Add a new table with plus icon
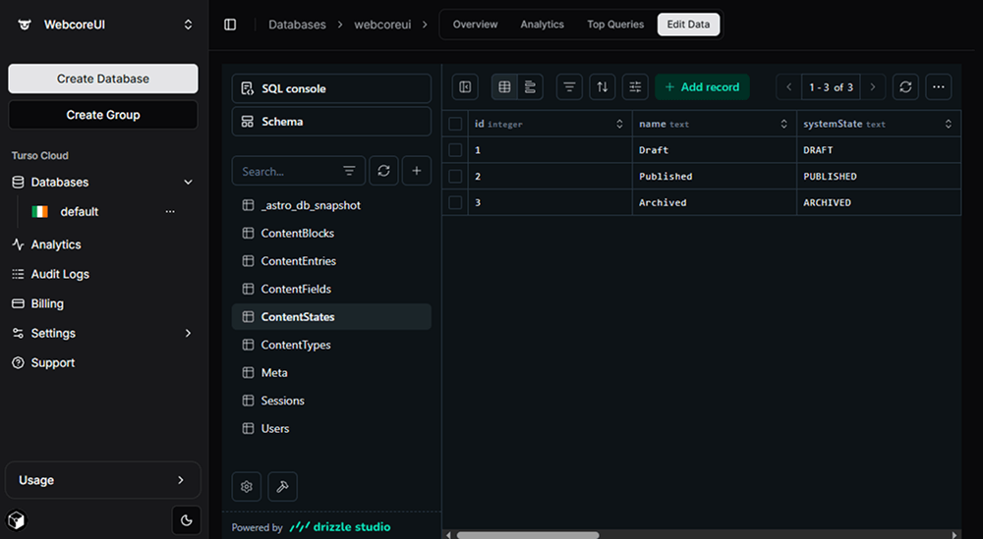Image resolution: width=983 pixels, height=539 pixels. 416,171
